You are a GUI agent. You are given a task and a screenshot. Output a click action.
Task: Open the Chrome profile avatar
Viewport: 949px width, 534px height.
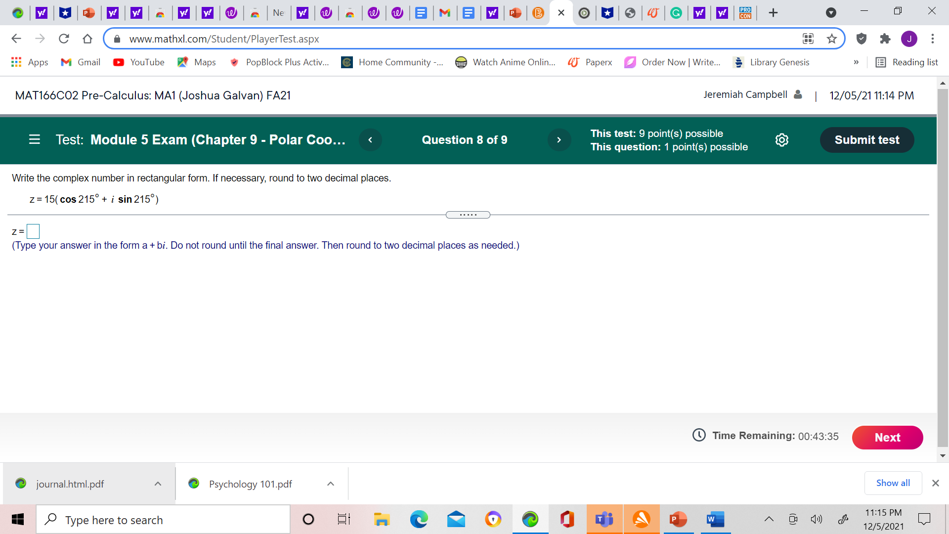pos(909,39)
